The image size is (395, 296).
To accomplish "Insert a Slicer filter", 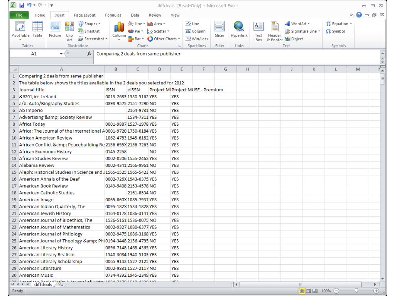I will (219, 30).
